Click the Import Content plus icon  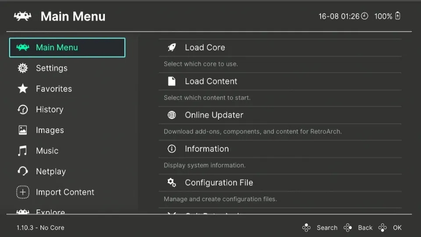pos(22,192)
